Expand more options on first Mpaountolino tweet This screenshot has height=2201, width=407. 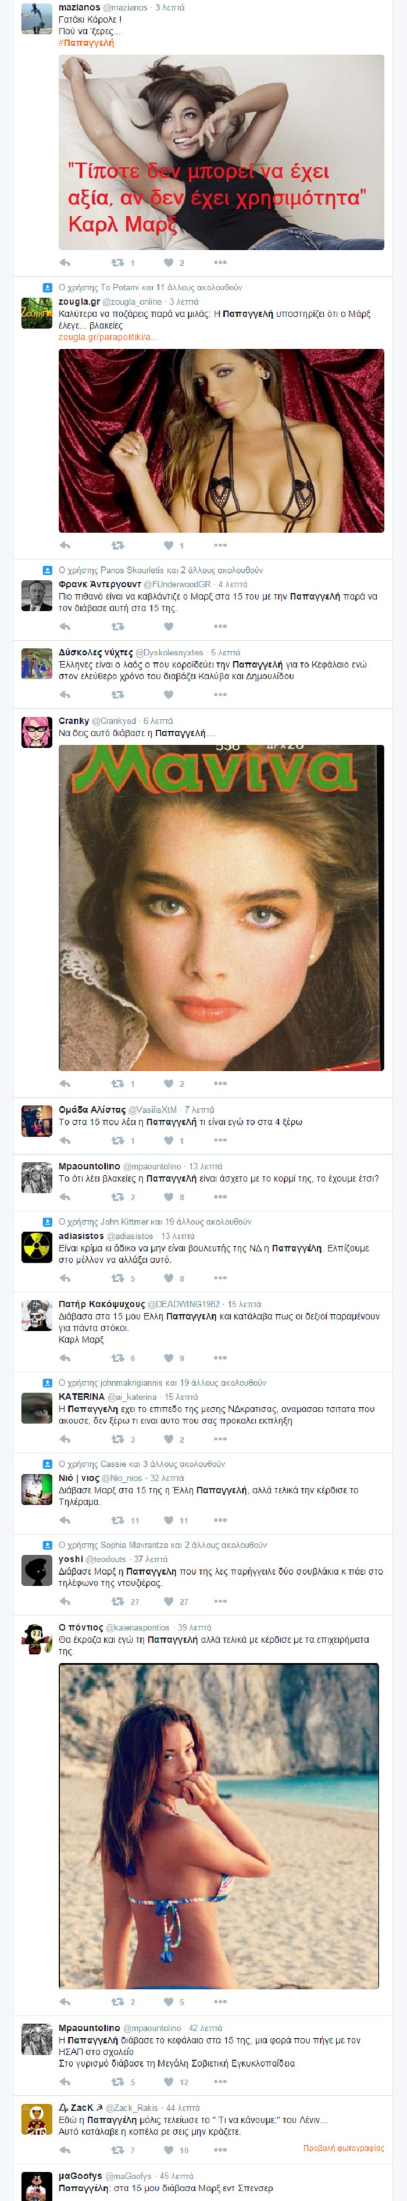point(220,1197)
